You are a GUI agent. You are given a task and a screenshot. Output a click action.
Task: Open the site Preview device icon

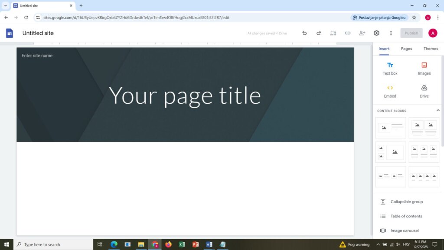coord(333,33)
